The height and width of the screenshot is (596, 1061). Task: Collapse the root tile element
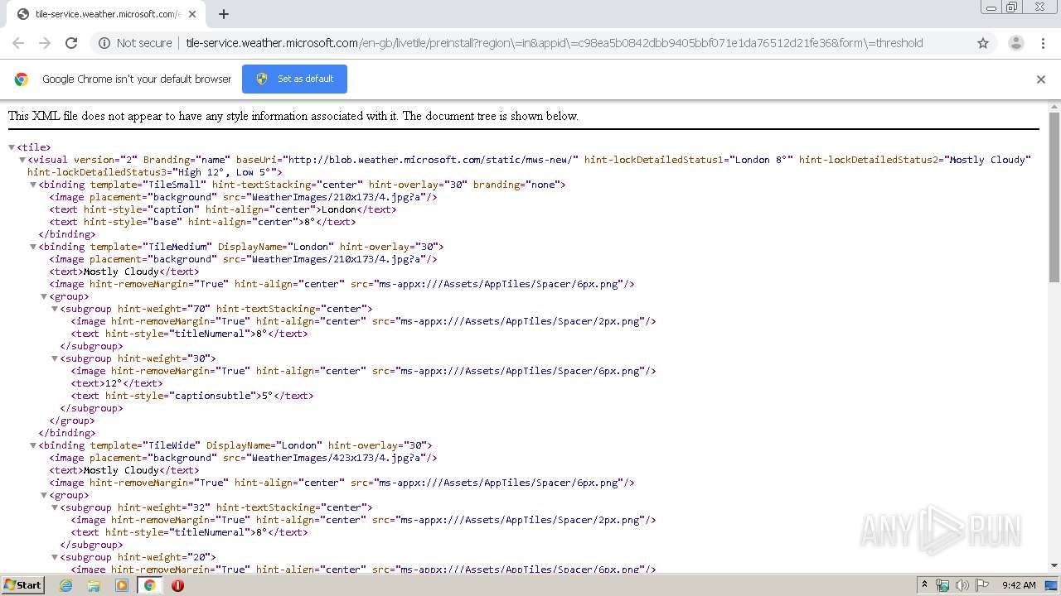[12, 147]
